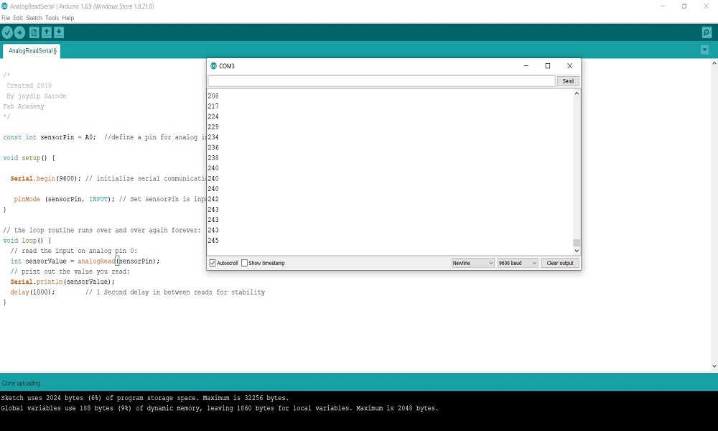
Task: Click the 'delay(1000);' code statement
Action: pyautogui.click(x=32, y=292)
